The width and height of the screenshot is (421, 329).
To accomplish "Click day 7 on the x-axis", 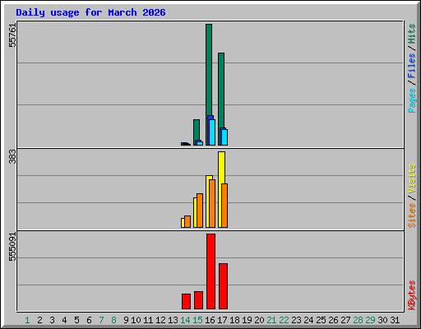I will point(101,320).
